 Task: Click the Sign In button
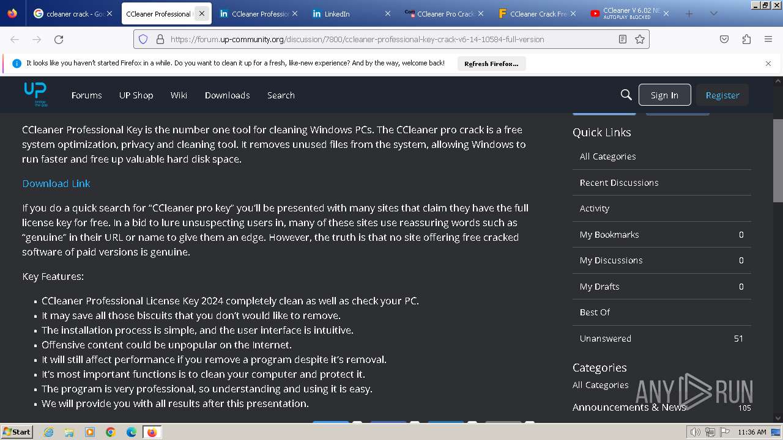664,95
